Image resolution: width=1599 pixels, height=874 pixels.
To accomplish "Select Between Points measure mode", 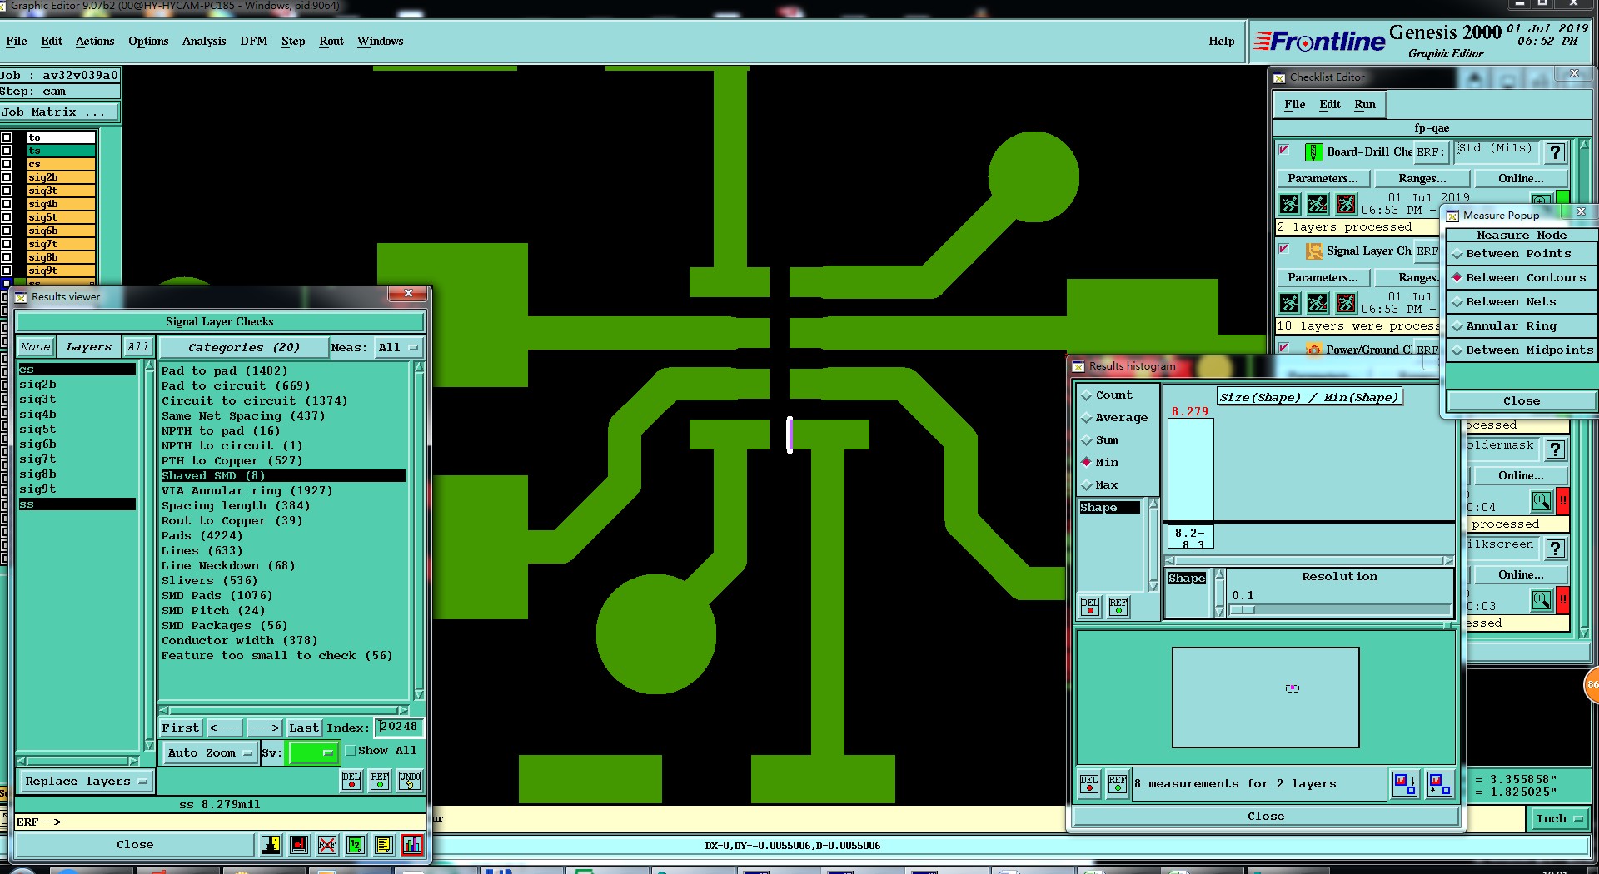I will click(1521, 254).
